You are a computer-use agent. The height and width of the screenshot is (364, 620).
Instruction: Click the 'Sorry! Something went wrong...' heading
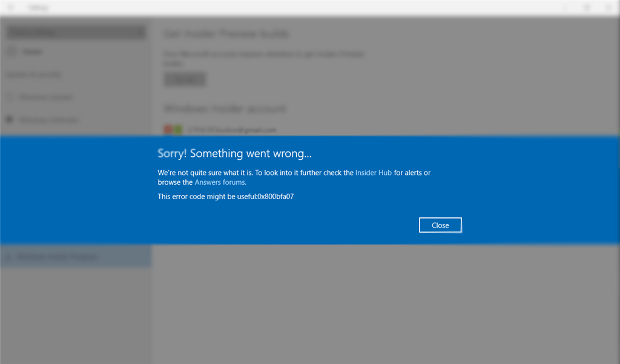[x=234, y=153]
